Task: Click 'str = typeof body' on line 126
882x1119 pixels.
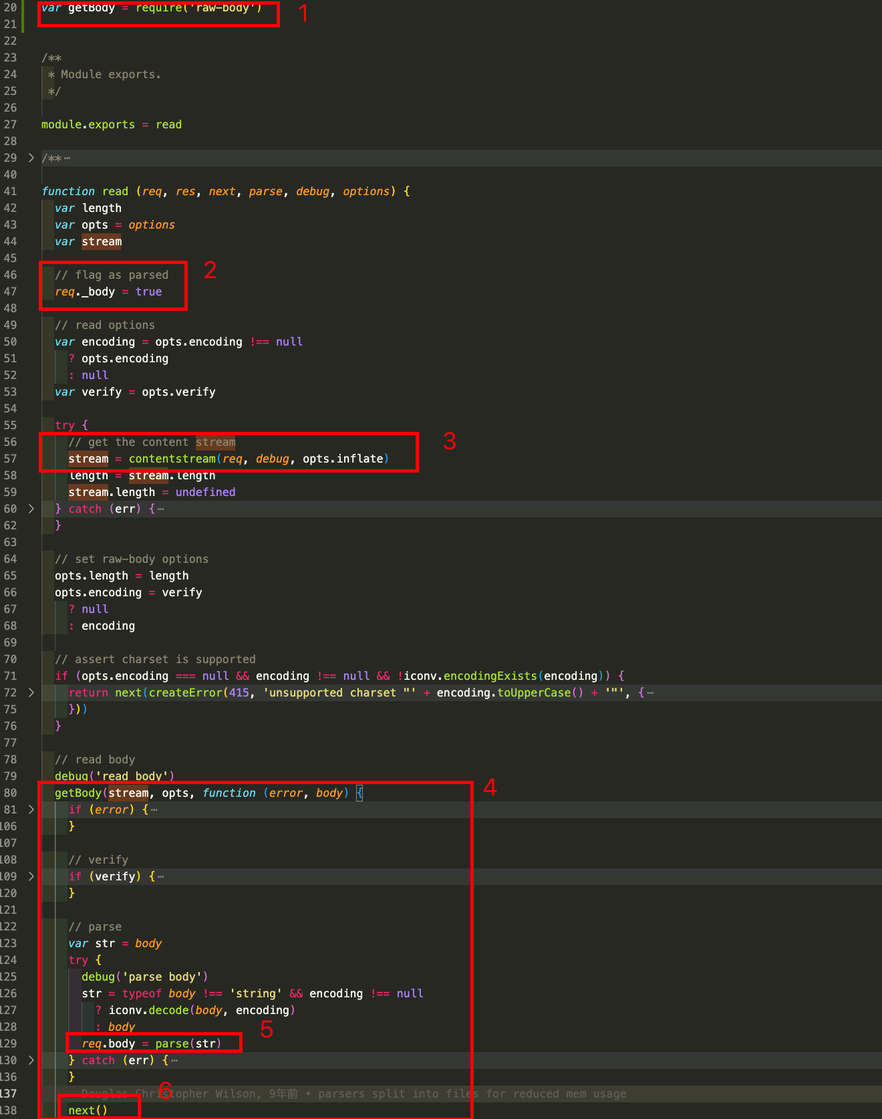Action: coord(138,993)
